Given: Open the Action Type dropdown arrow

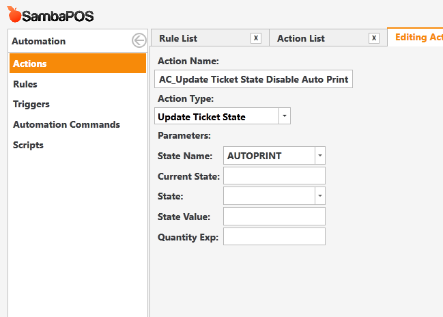Looking at the screenshot, I should click(285, 116).
